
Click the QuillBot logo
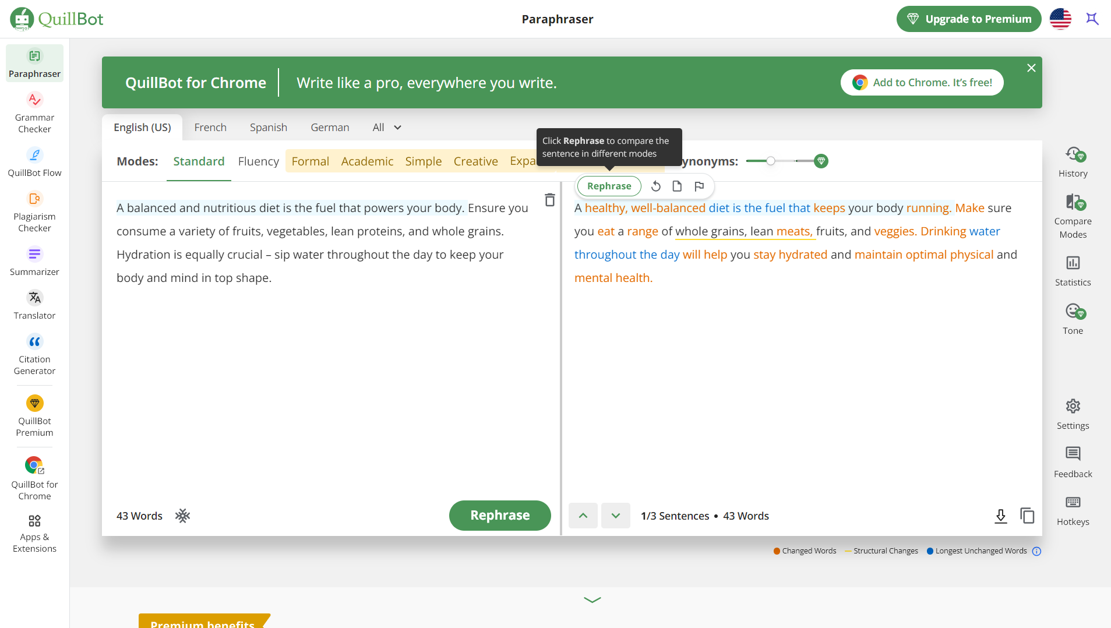(57, 19)
